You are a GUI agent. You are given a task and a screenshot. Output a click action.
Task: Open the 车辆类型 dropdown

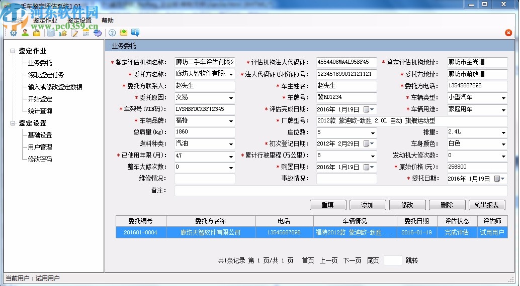(504, 98)
